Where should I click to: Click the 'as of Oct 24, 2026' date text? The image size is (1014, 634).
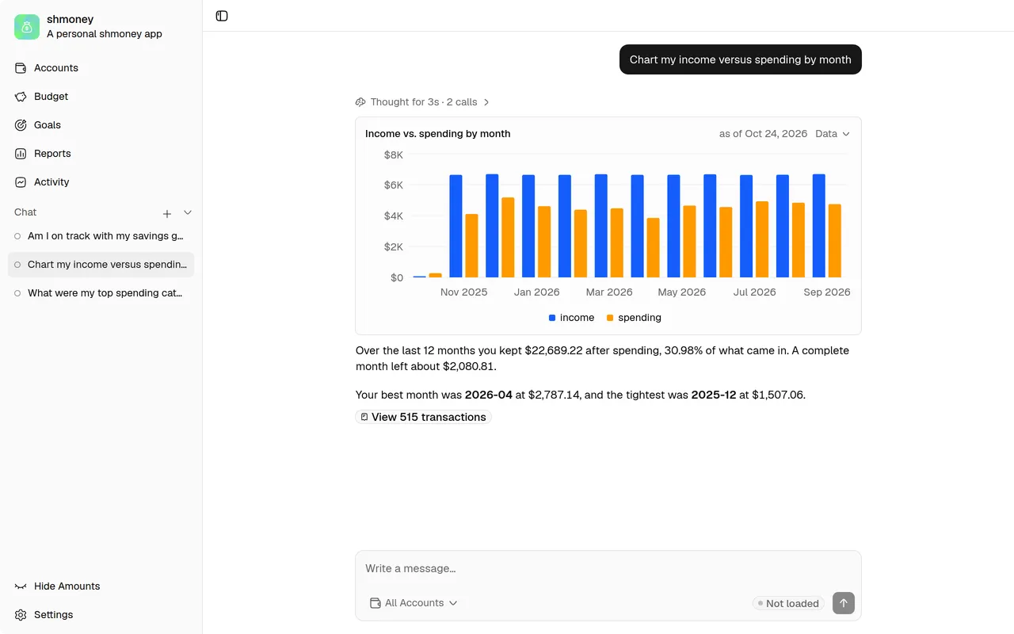763,134
